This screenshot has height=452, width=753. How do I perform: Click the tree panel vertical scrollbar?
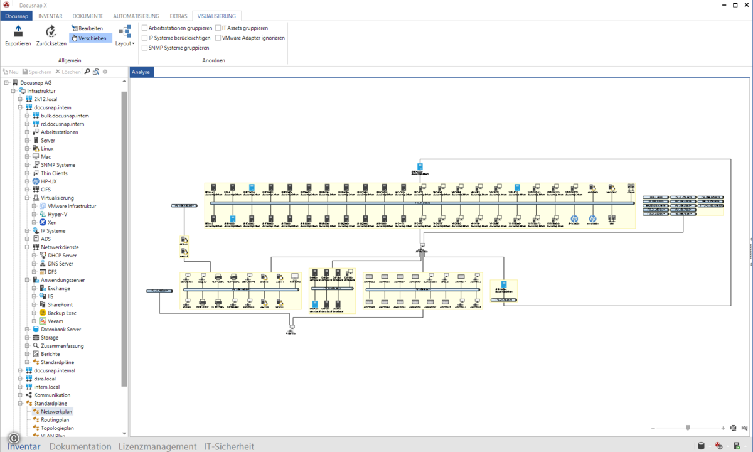pos(124,239)
